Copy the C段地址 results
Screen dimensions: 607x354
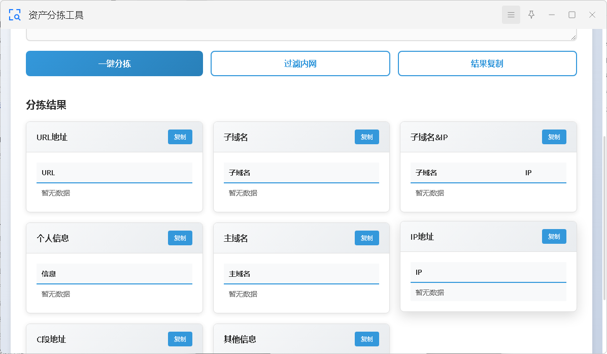[x=180, y=339]
